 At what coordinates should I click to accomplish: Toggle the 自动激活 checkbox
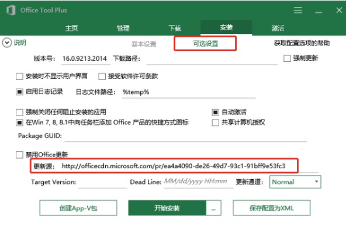(x=215, y=112)
